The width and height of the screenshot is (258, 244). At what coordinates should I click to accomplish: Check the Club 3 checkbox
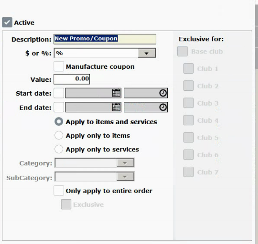[x=188, y=103]
